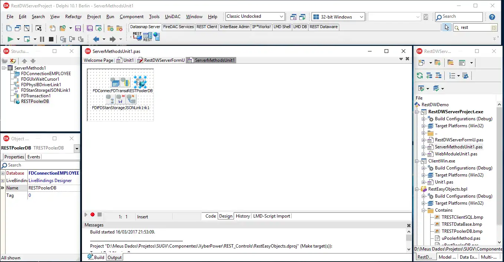The width and height of the screenshot is (504, 262).
Task: Switch to the FireDAC Services palette tab
Action: 178,27
